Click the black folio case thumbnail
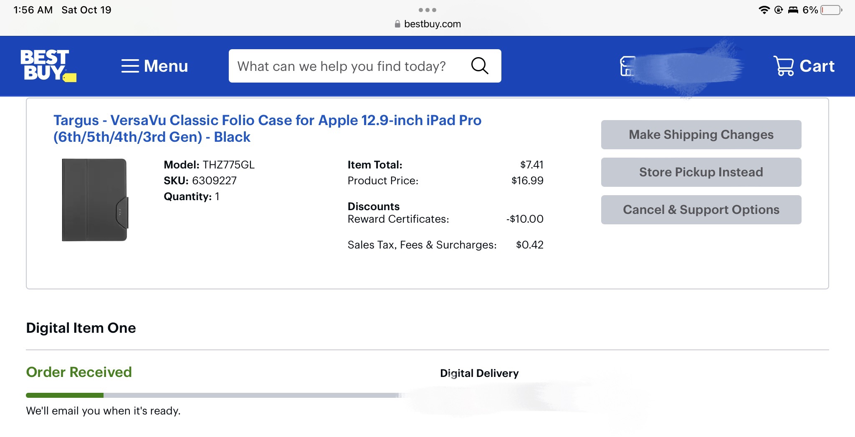Viewport: 855px width, 437px height. 95,200
